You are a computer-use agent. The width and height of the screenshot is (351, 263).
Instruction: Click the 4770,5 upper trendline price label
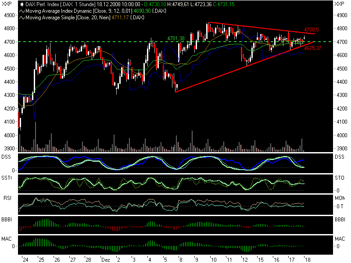(311, 29)
